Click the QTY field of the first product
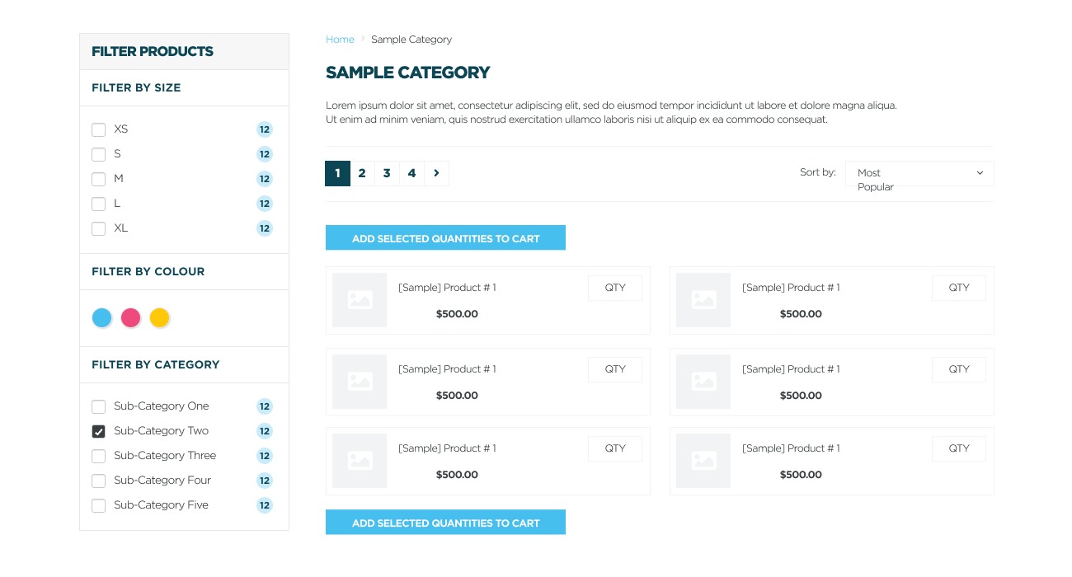Screen dimensions: 1072x577 (x=615, y=288)
